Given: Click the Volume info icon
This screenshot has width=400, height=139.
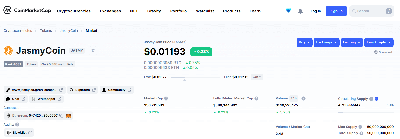Looking at the screenshot, I should [x=304, y=98].
